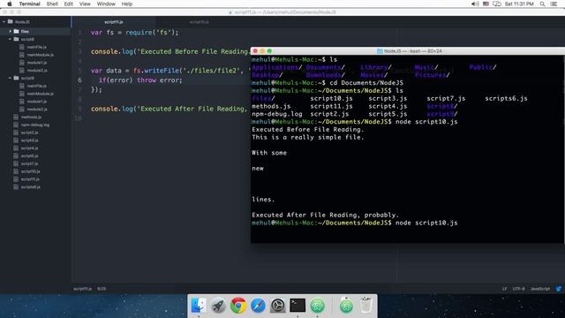Click the LF line ending selector
The width and height of the screenshot is (565, 318).
point(504,289)
